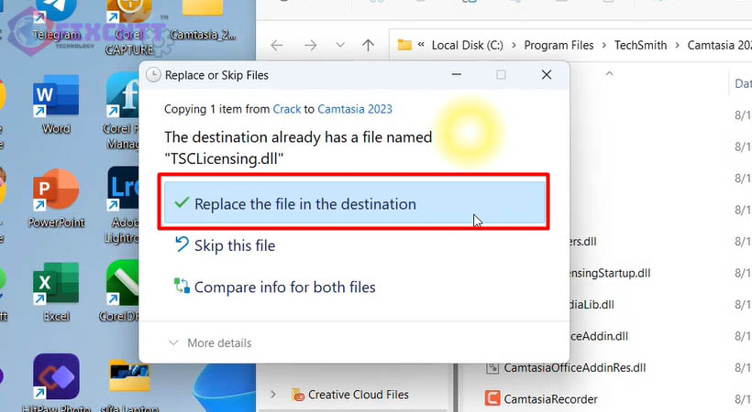Navigate to Program Files in the breadcrumb
Image resolution: width=752 pixels, height=412 pixels.
558,45
